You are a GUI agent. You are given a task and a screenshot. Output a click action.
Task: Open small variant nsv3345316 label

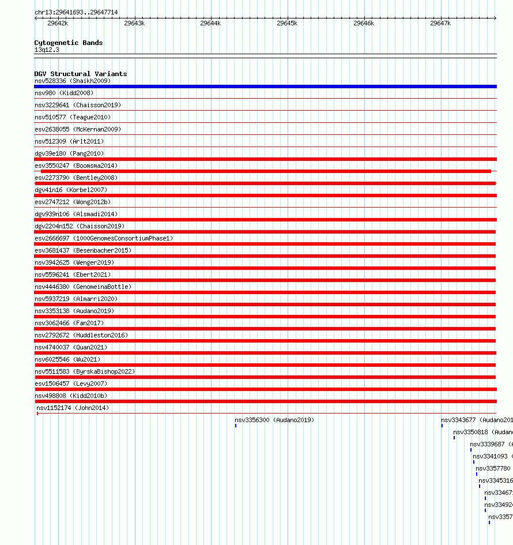496,481
